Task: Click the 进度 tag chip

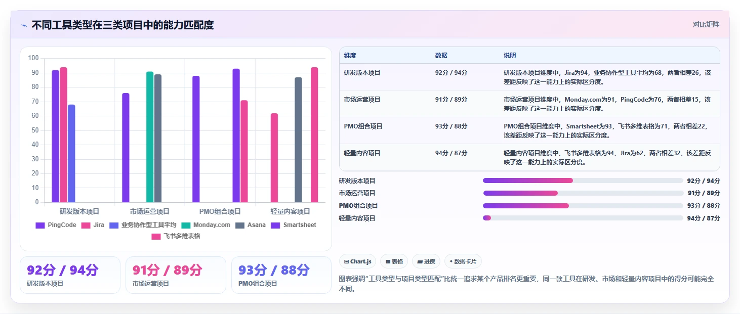Action: [426, 261]
